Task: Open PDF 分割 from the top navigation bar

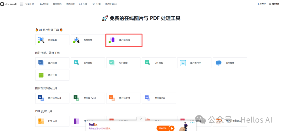Action: [x=96, y=4]
